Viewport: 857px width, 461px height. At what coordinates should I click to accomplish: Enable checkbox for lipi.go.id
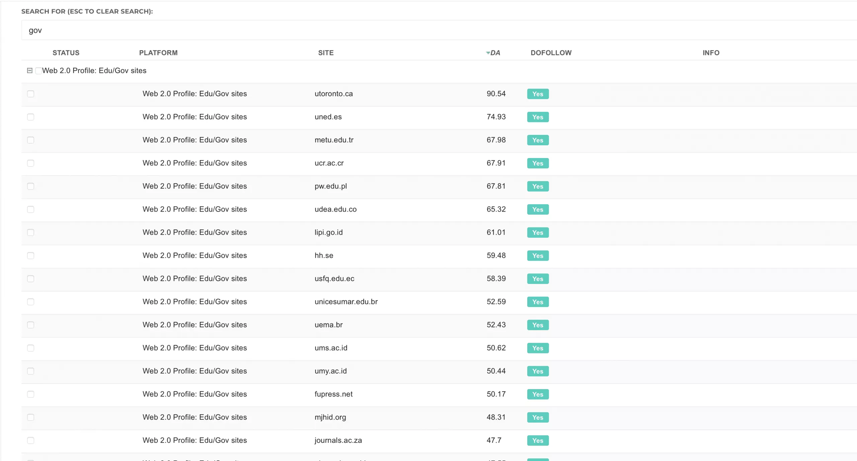[30, 232]
